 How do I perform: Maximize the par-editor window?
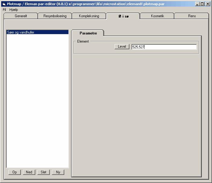(202, 4)
